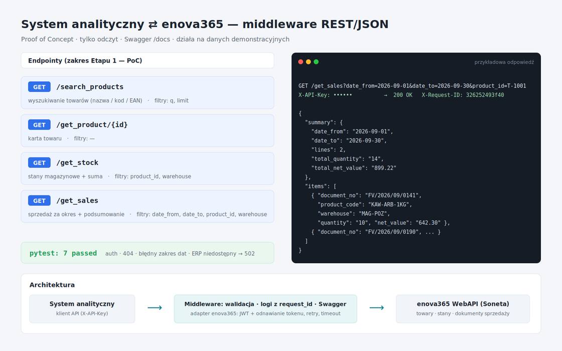Viewport: 562px width, 351px height.
Task: Click the "Proof of Concept" subtitle line
Action: tap(155, 39)
